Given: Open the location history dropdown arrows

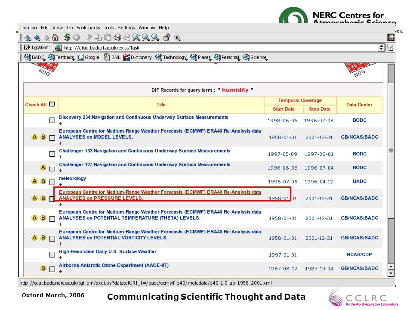Looking at the screenshot, I should [381, 48].
